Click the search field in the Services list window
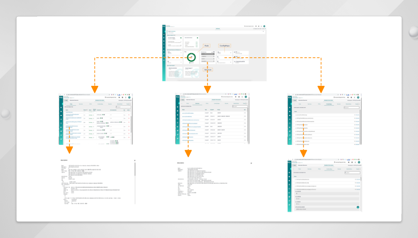418x238 pixels. [x=239, y=106]
